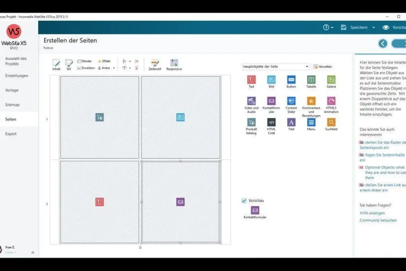The width and height of the screenshot is (406, 271).
Task: Pick the HTML5 Animation object icon
Action: pyautogui.click(x=331, y=101)
